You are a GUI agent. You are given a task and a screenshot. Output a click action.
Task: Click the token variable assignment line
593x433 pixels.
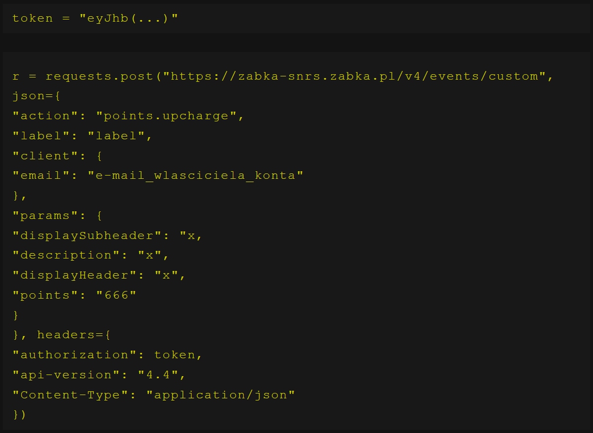tap(94, 18)
